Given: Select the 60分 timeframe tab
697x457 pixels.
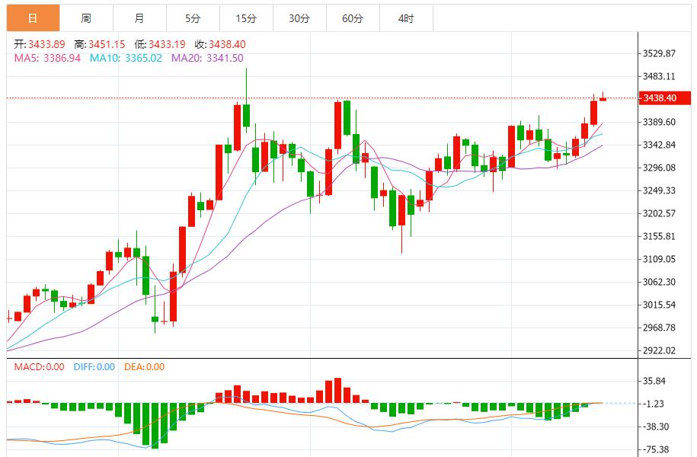Looking at the screenshot, I should [353, 18].
